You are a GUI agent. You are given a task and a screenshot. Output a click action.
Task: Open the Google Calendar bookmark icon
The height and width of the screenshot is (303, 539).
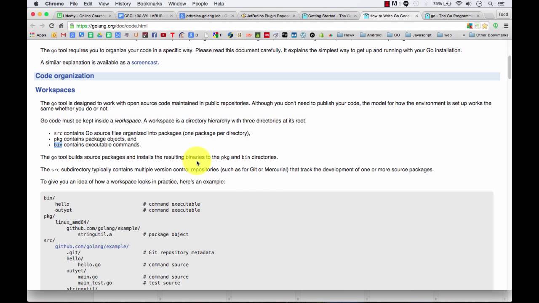pos(118,35)
